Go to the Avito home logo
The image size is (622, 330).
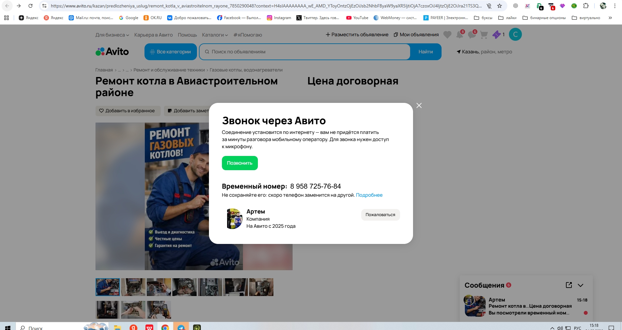click(x=112, y=52)
